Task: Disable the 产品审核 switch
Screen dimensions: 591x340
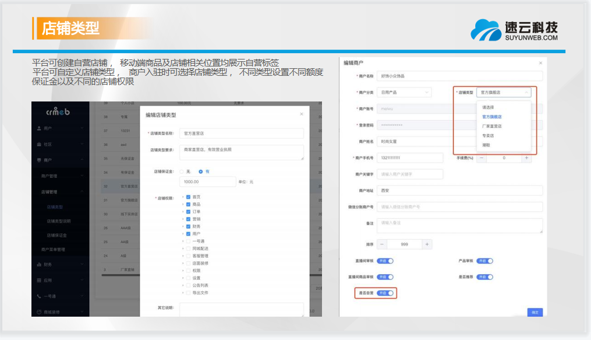Action: tap(485, 261)
